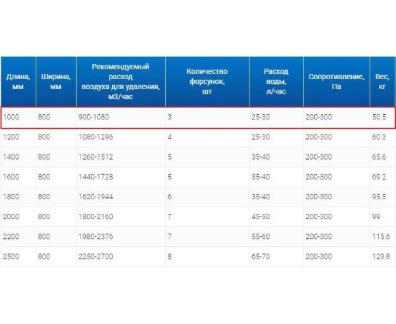Select the highlighted row with length 1000
The width and height of the screenshot is (396, 324).
[x=198, y=117]
